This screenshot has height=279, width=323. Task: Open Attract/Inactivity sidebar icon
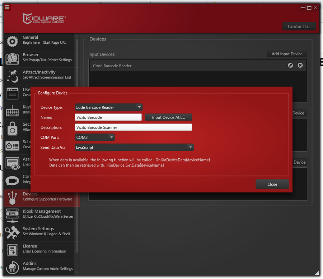[x=13, y=76]
